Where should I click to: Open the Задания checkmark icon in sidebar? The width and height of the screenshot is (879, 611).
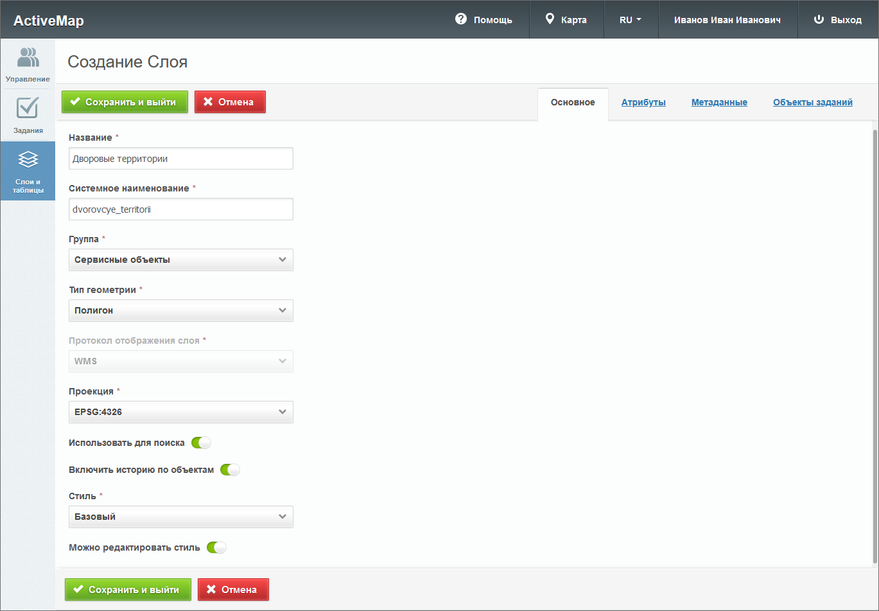coord(28,108)
